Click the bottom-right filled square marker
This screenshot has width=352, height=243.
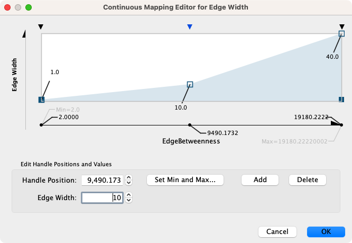pyautogui.click(x=341, y=100)
